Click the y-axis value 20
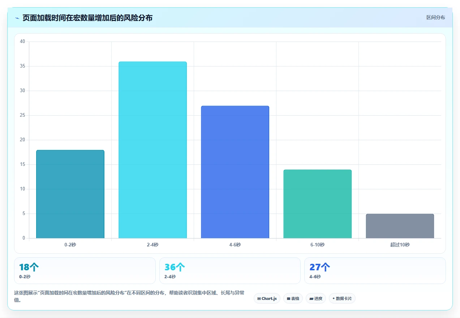 tap(22, 140)
